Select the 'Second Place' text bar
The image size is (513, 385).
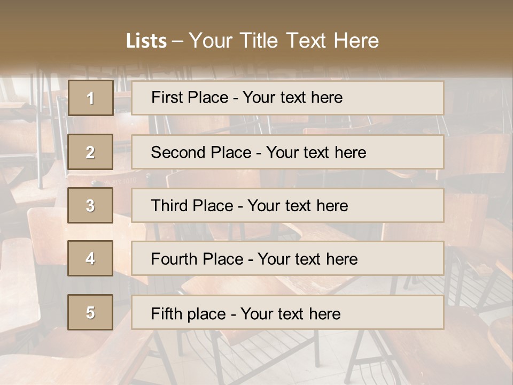click(x=287, y=152)
